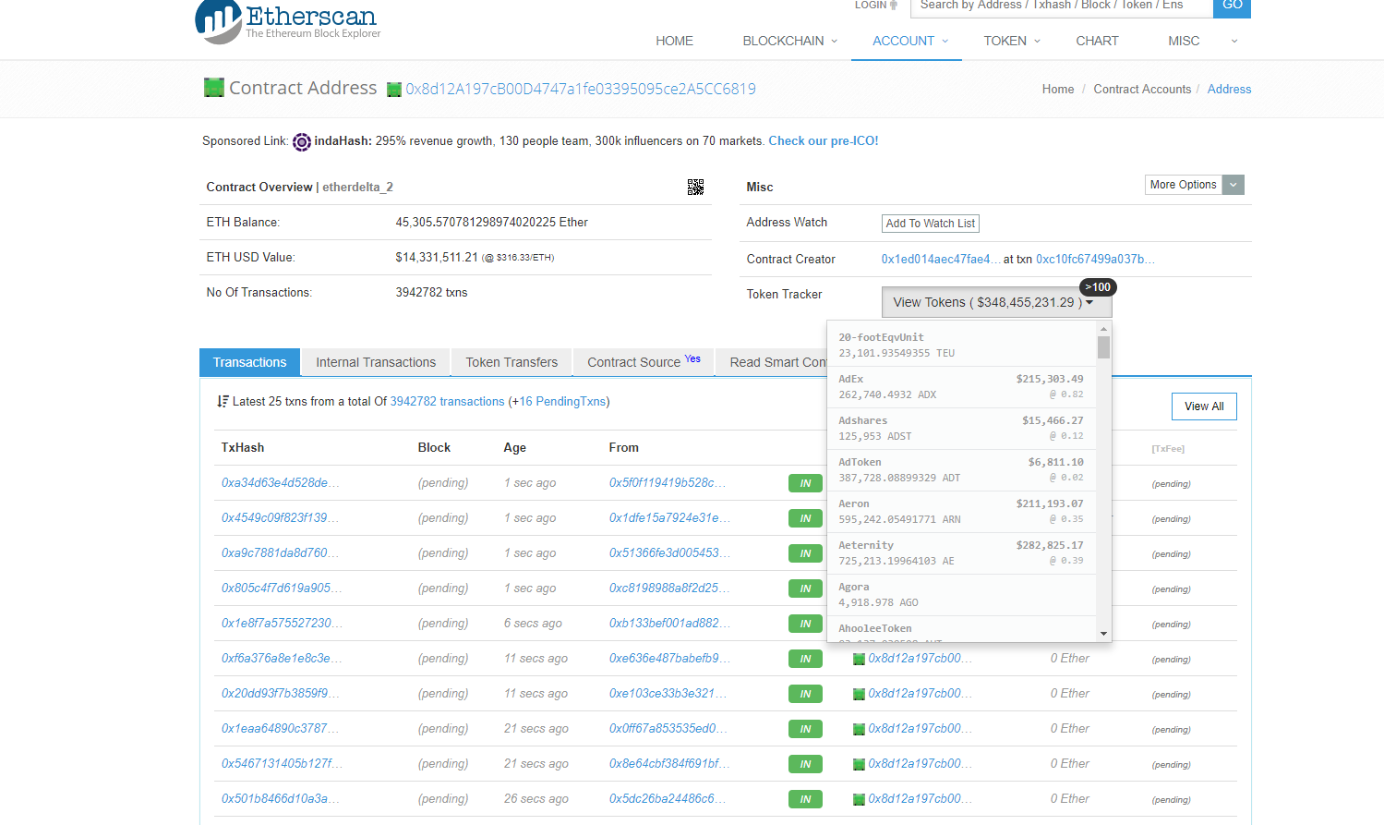The height and width of the screenshot is (825, 1384).
Task: Expand the MISC menu dropdown
Action: click(1203, 41)
